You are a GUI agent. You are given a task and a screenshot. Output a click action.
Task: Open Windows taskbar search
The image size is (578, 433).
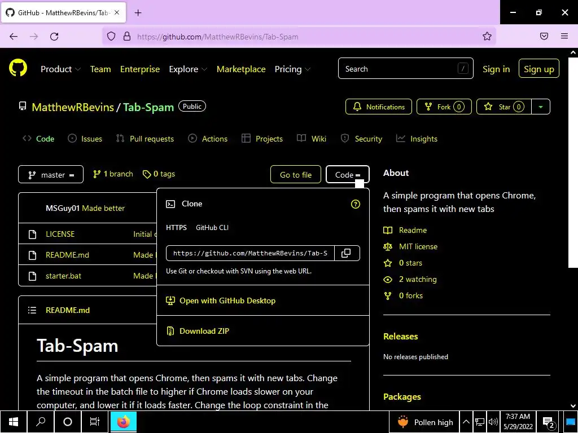tap(41, 422)
